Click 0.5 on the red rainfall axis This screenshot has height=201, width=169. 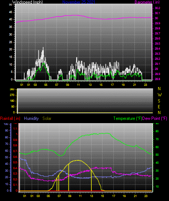15,162
